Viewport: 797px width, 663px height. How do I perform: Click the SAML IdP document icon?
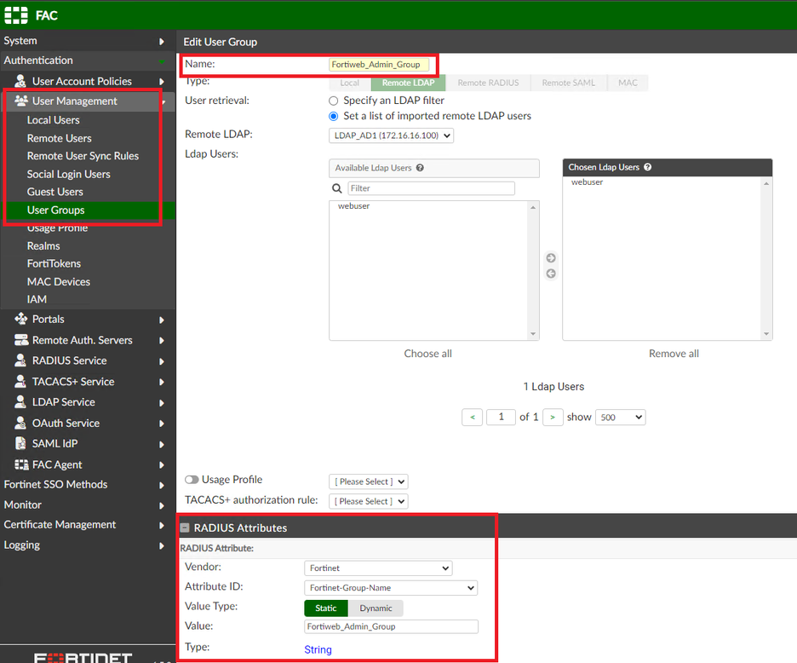[20, 443]
